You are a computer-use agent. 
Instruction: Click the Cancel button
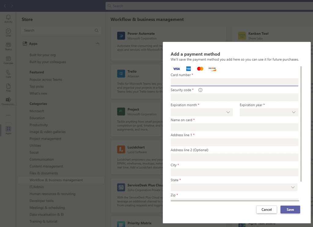coord(267,210)
